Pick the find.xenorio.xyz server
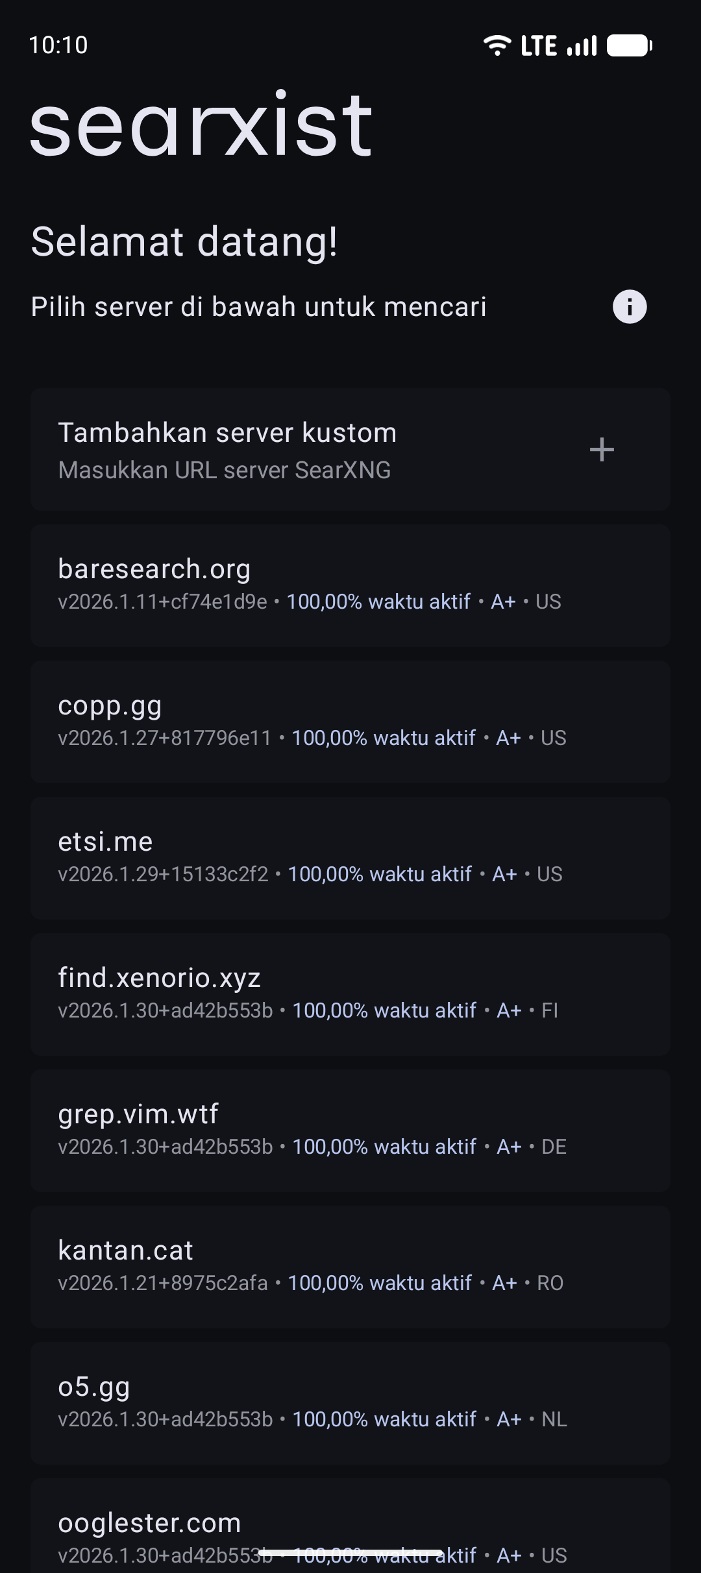This screenshot has height=1573, width=701. pos(350,994)
